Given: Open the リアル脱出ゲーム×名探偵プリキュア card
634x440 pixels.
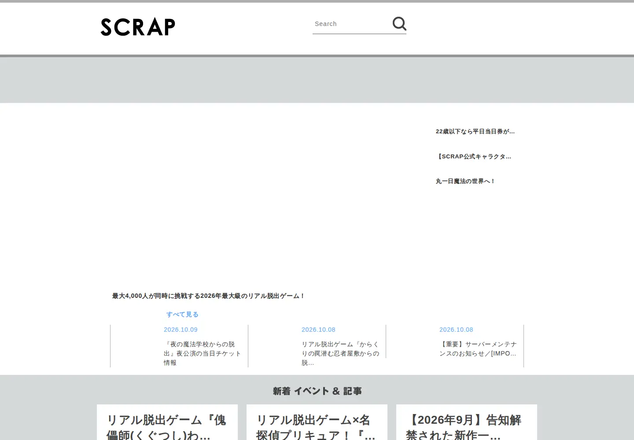Looking at the screenshot, I should pos(317,422).
